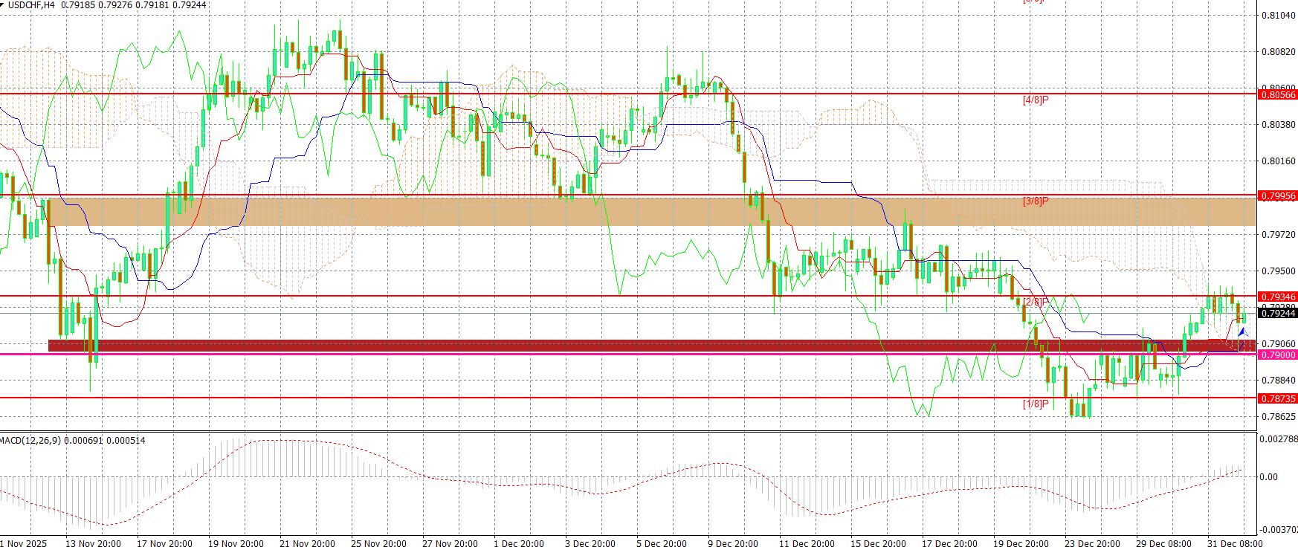1298x550 pixels.
Task: Click the [3/8]P Murrey level label
Action: (x=1036, y=201)
